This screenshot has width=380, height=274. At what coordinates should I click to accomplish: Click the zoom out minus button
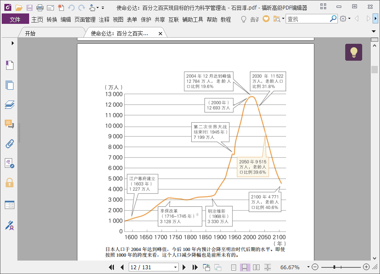(315, 267)
